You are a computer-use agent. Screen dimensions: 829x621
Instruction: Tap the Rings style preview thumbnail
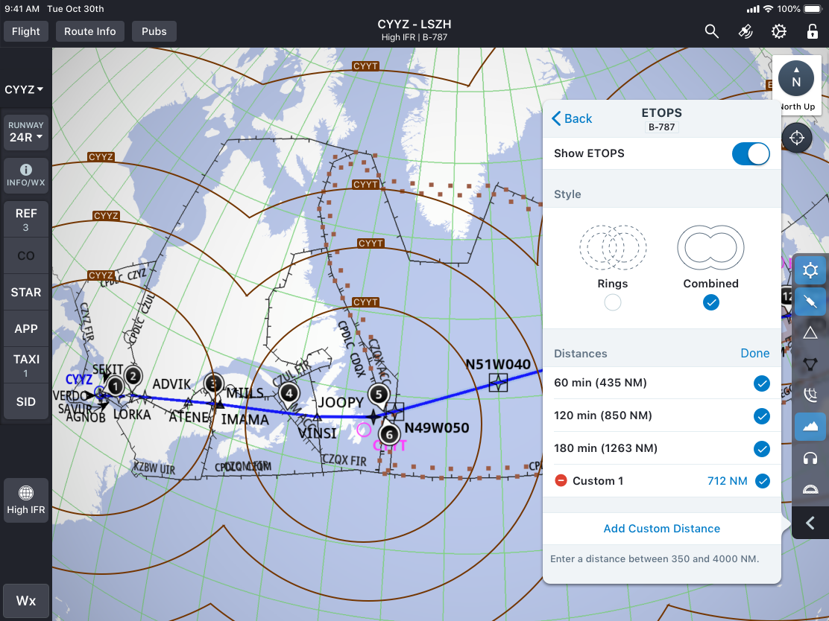[x=613, y=247]
